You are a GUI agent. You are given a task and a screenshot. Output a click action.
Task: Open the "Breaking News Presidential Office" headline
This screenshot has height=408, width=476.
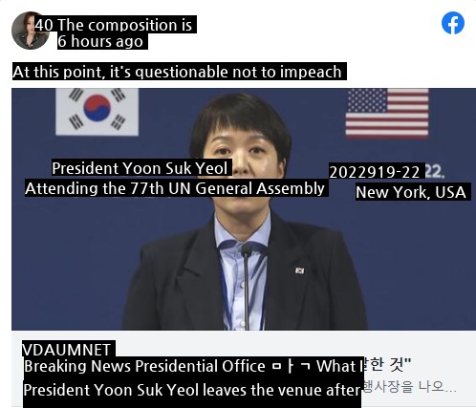(x=144, y=366)
